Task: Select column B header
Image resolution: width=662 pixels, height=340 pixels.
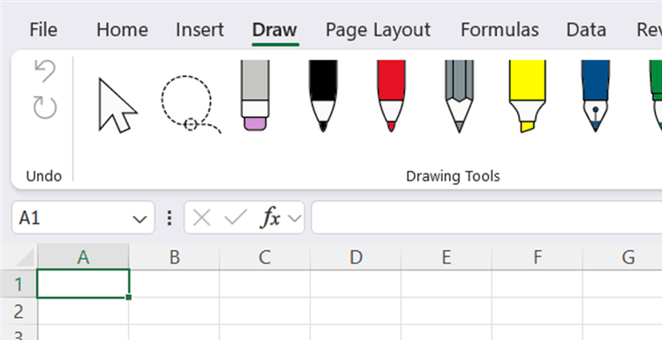Action: tap(175, 257)
